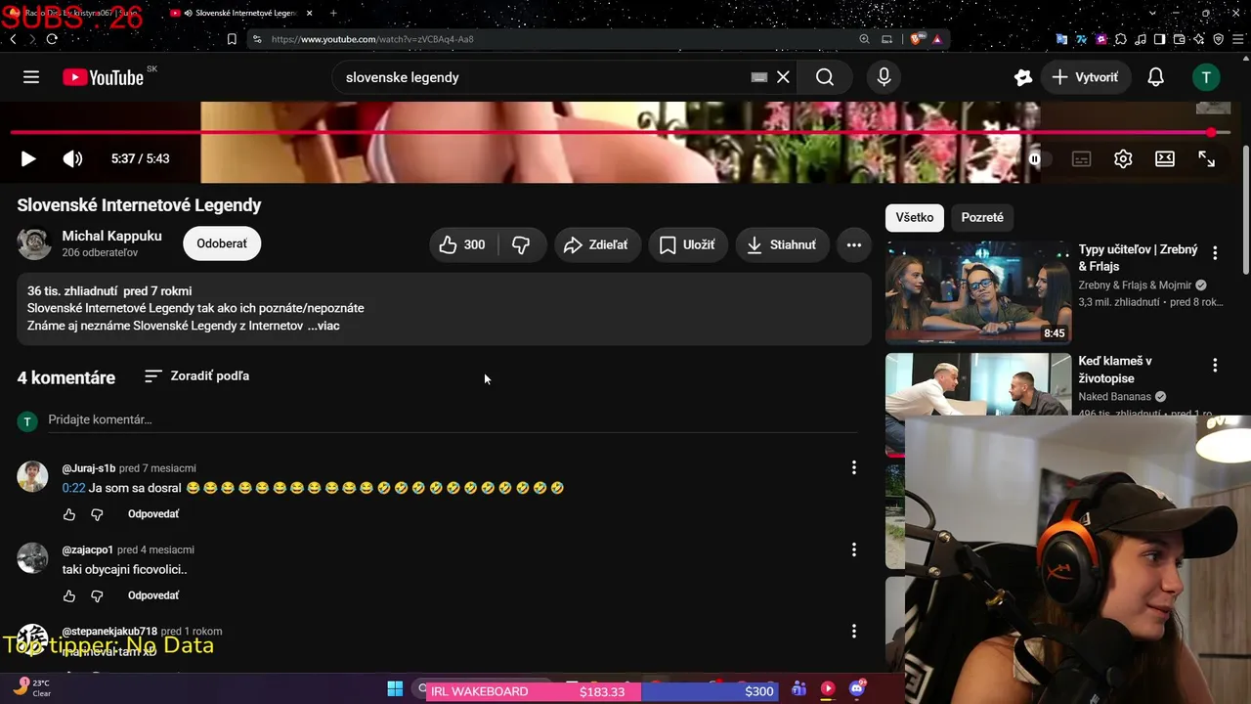Select the Všetko filter chip
1251x704 pixels.
(x=915, y=217)
